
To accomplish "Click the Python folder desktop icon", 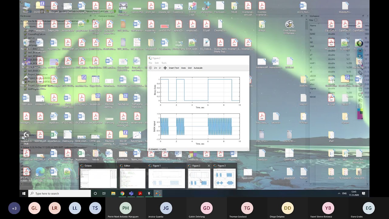I will tap(345, 119).
